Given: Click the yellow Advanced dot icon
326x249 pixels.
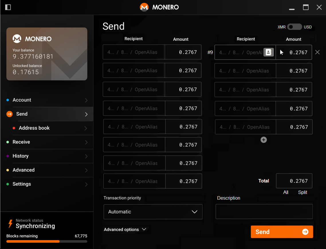Looking at the screenshot, I should 8,170.
